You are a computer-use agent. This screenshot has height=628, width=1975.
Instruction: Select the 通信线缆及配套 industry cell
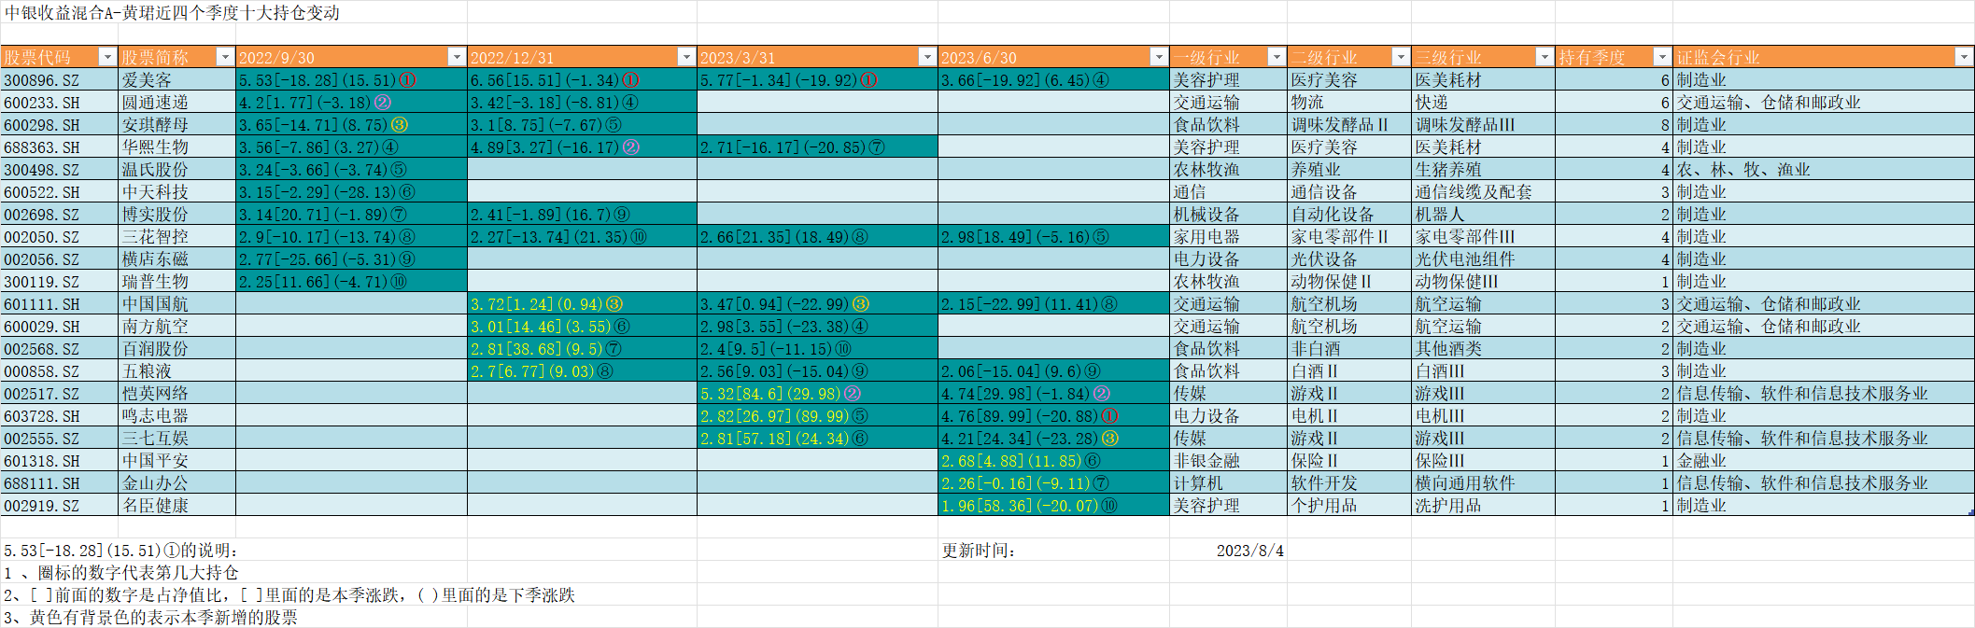coord(1483,192)
